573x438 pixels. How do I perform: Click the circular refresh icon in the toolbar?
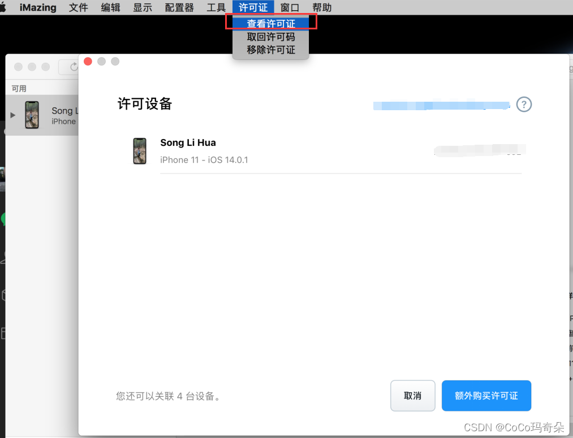pyautogui.click(x=73, y=67)
